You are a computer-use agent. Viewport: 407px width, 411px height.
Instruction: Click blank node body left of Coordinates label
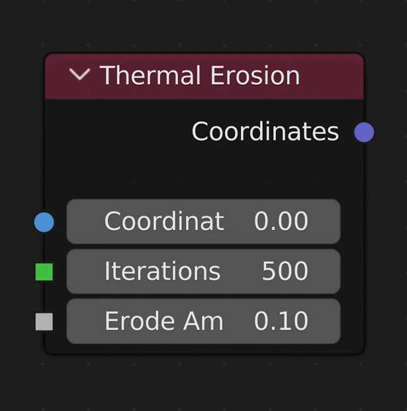pos(113,132)
